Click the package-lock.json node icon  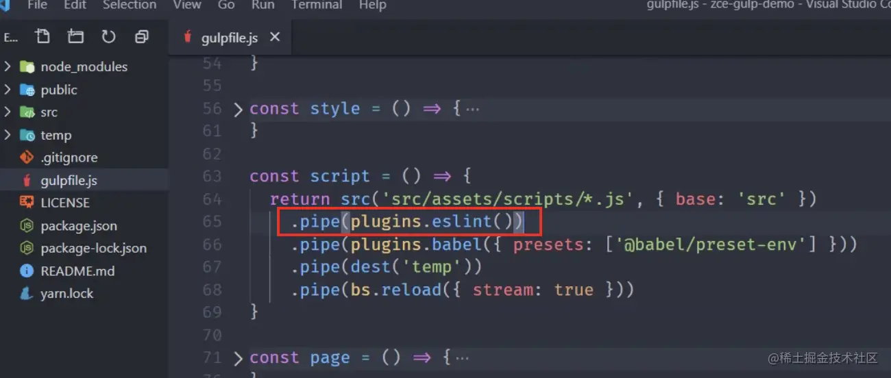point(27,248)
